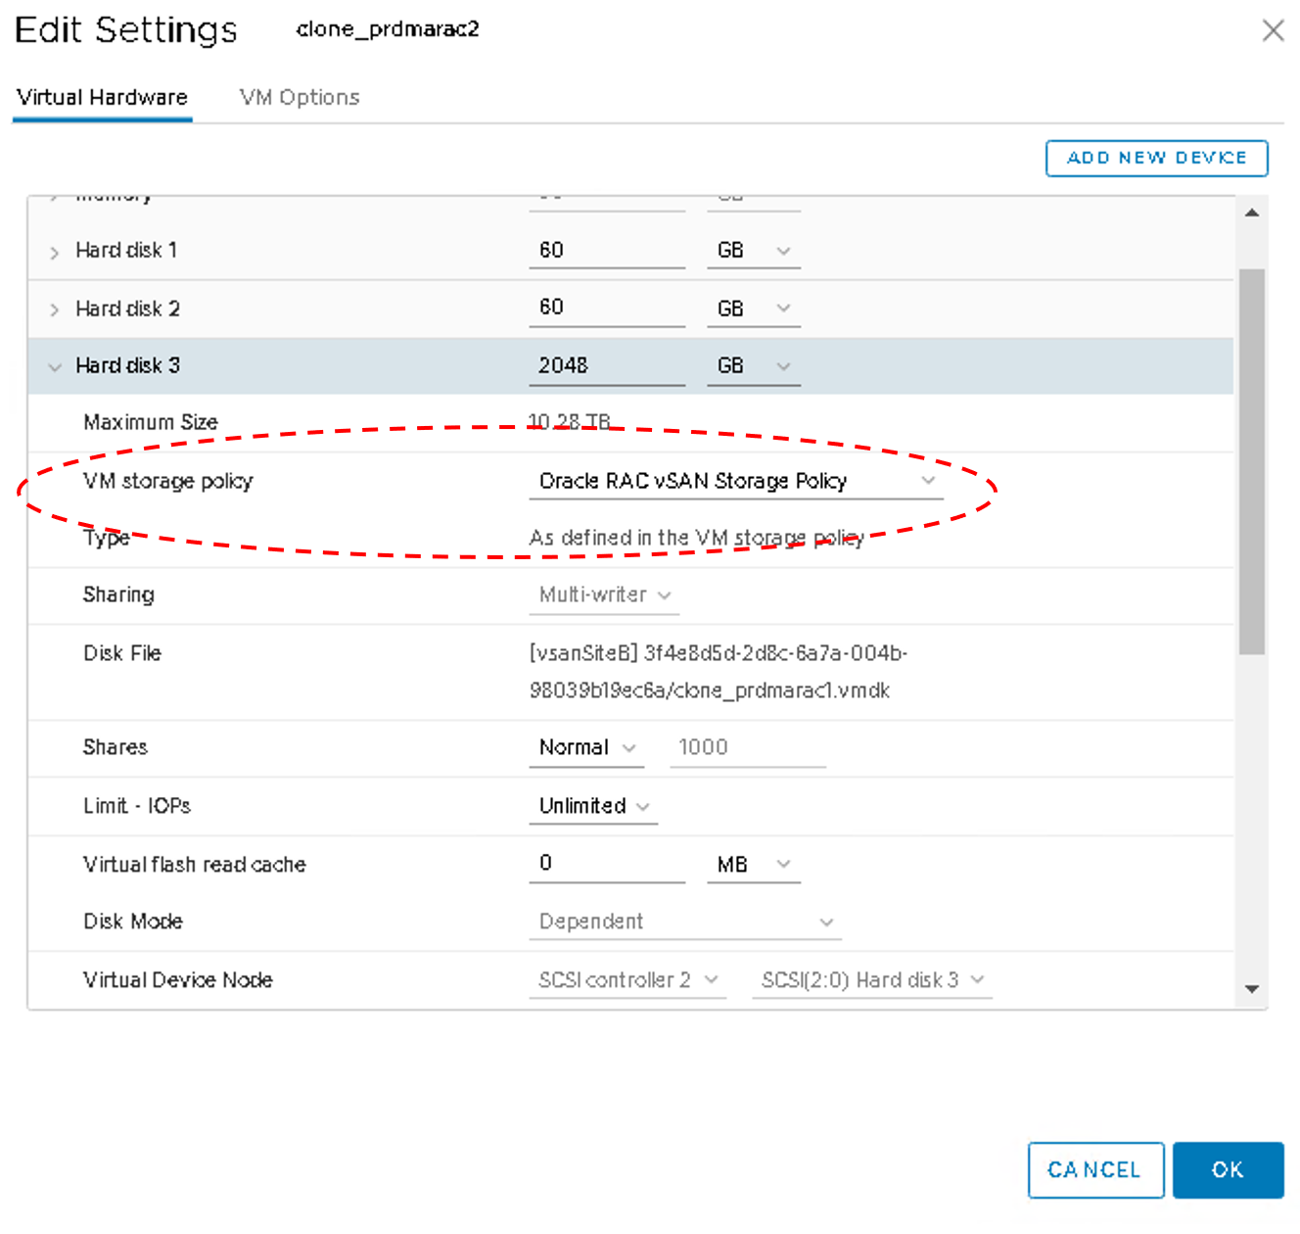The image size is (1300, 1234).
Task: Change Virtual flash read cache unit
Action: click(x=753, y=865)
